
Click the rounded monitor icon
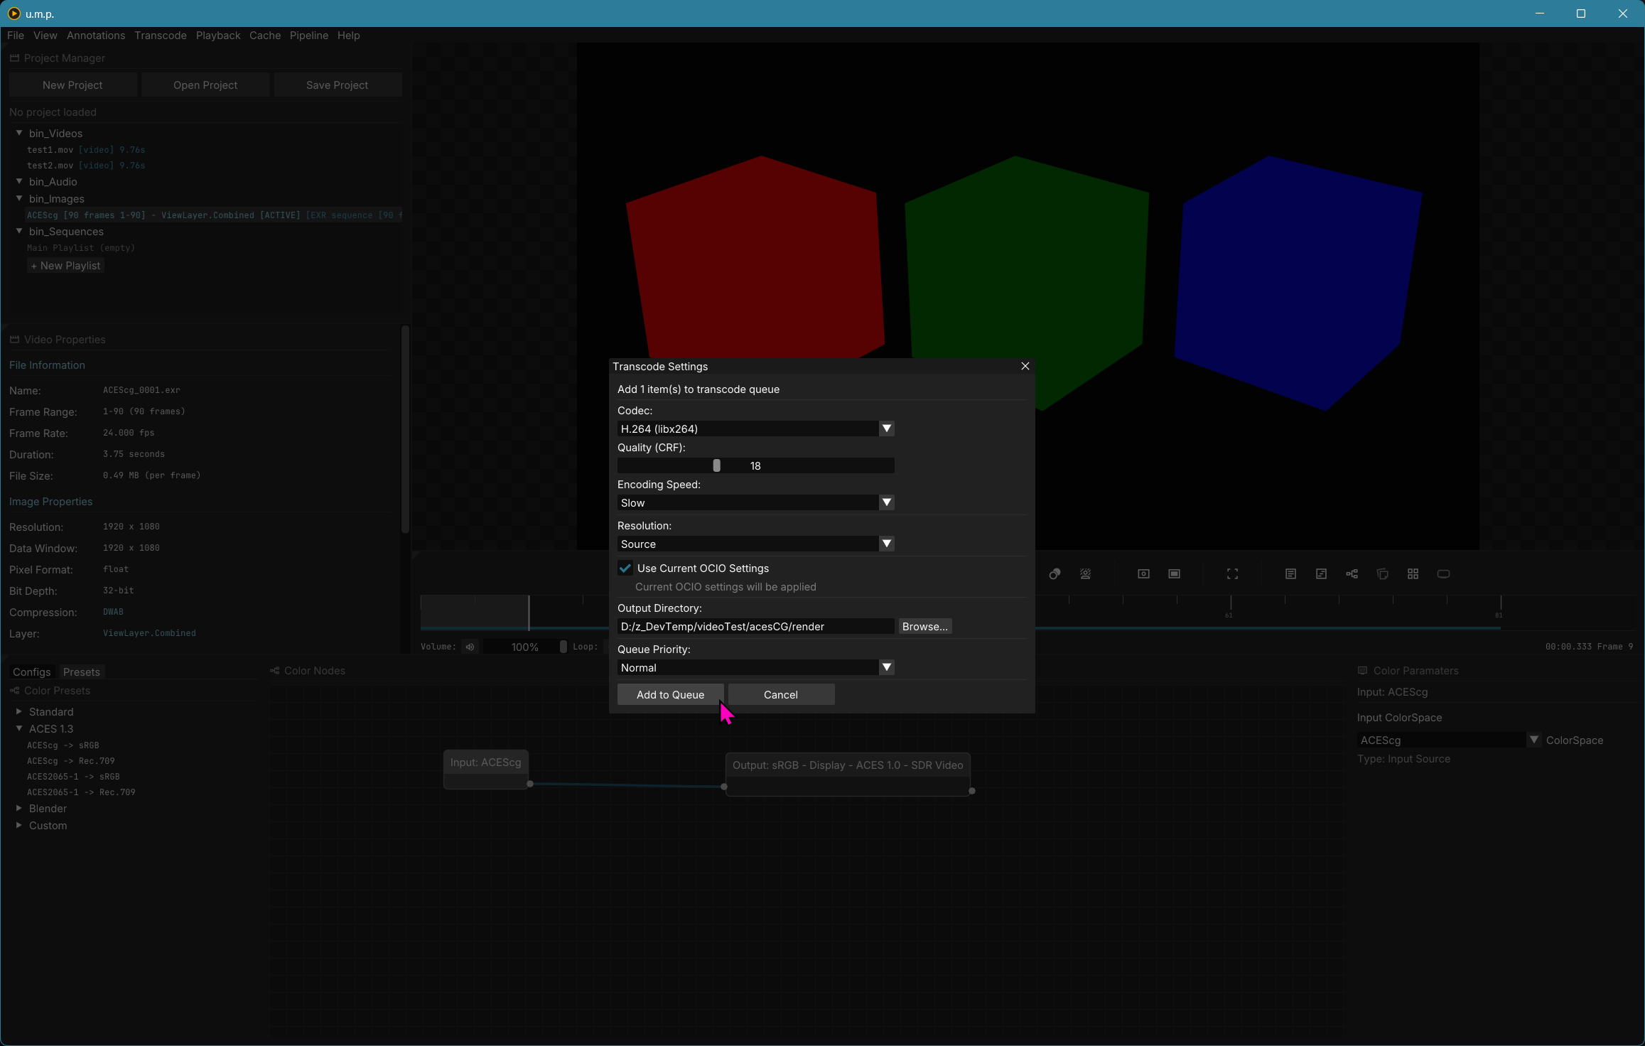(x=1443, y=574)
